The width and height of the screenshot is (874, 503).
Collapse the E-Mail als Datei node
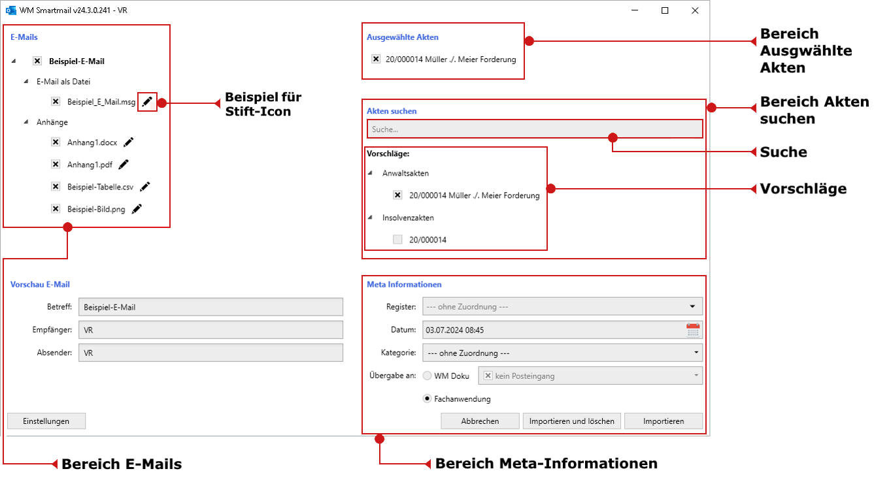pos(26,82)
